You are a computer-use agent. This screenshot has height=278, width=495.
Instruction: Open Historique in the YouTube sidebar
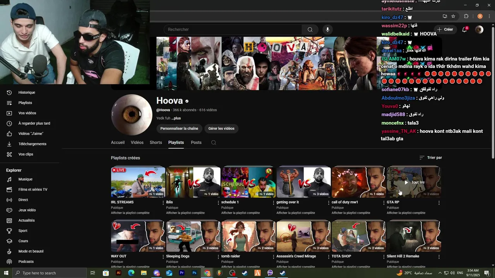(27, 92)
